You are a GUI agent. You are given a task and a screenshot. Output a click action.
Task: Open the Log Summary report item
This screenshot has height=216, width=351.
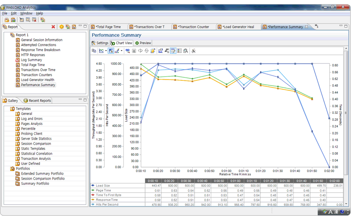pos(31,60)
